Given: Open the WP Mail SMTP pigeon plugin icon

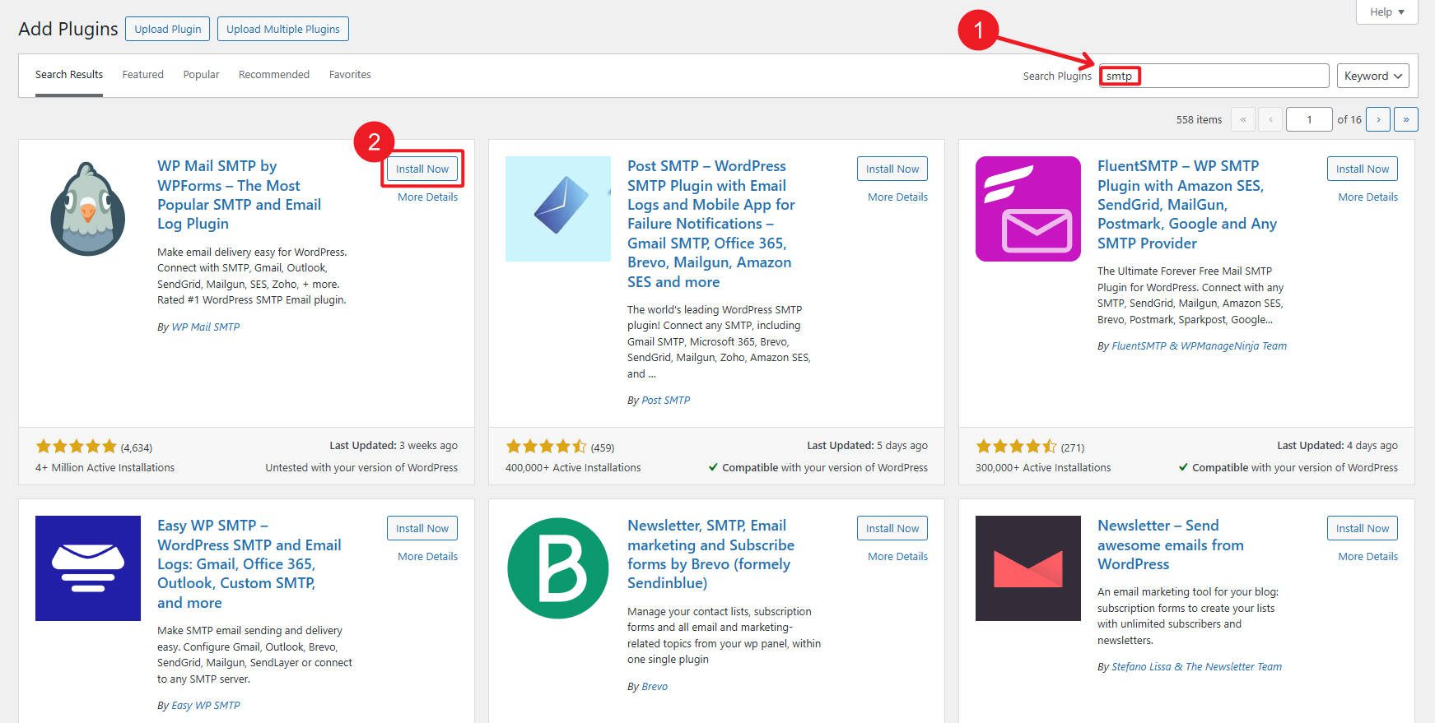Looking at the screenshot, I should tap(88, 209).
